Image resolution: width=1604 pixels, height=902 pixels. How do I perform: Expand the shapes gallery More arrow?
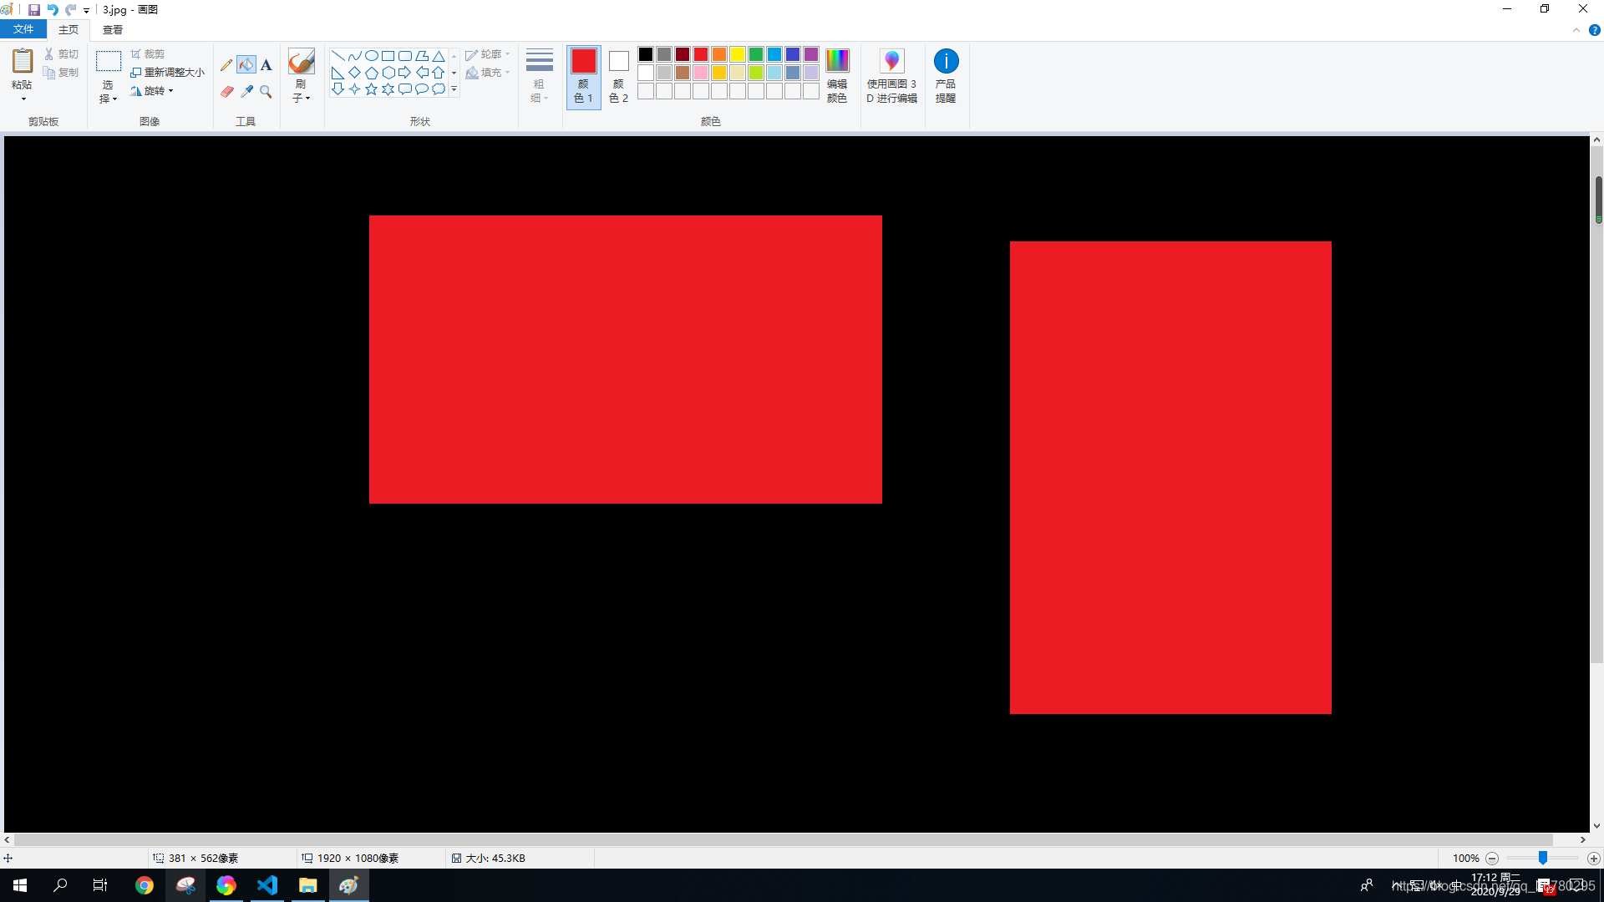point(454,89)
